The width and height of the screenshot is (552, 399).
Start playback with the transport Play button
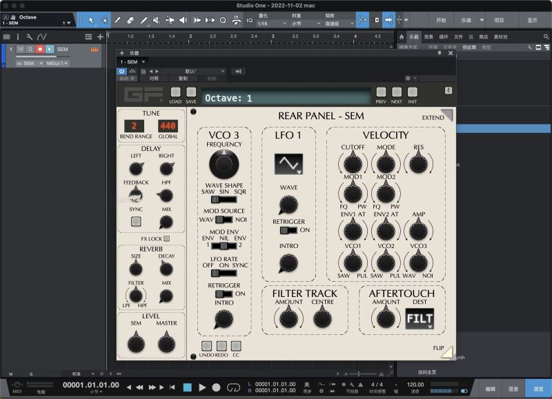202,387
